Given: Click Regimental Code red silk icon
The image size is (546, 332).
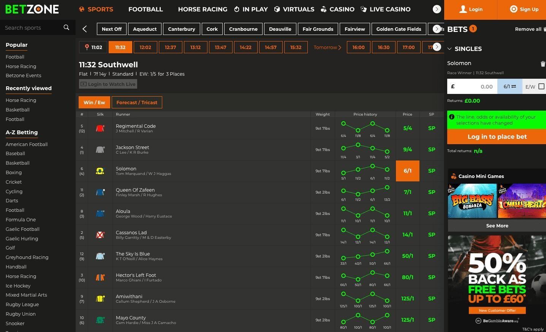Looking at the screenshot, I should point(100,129).
